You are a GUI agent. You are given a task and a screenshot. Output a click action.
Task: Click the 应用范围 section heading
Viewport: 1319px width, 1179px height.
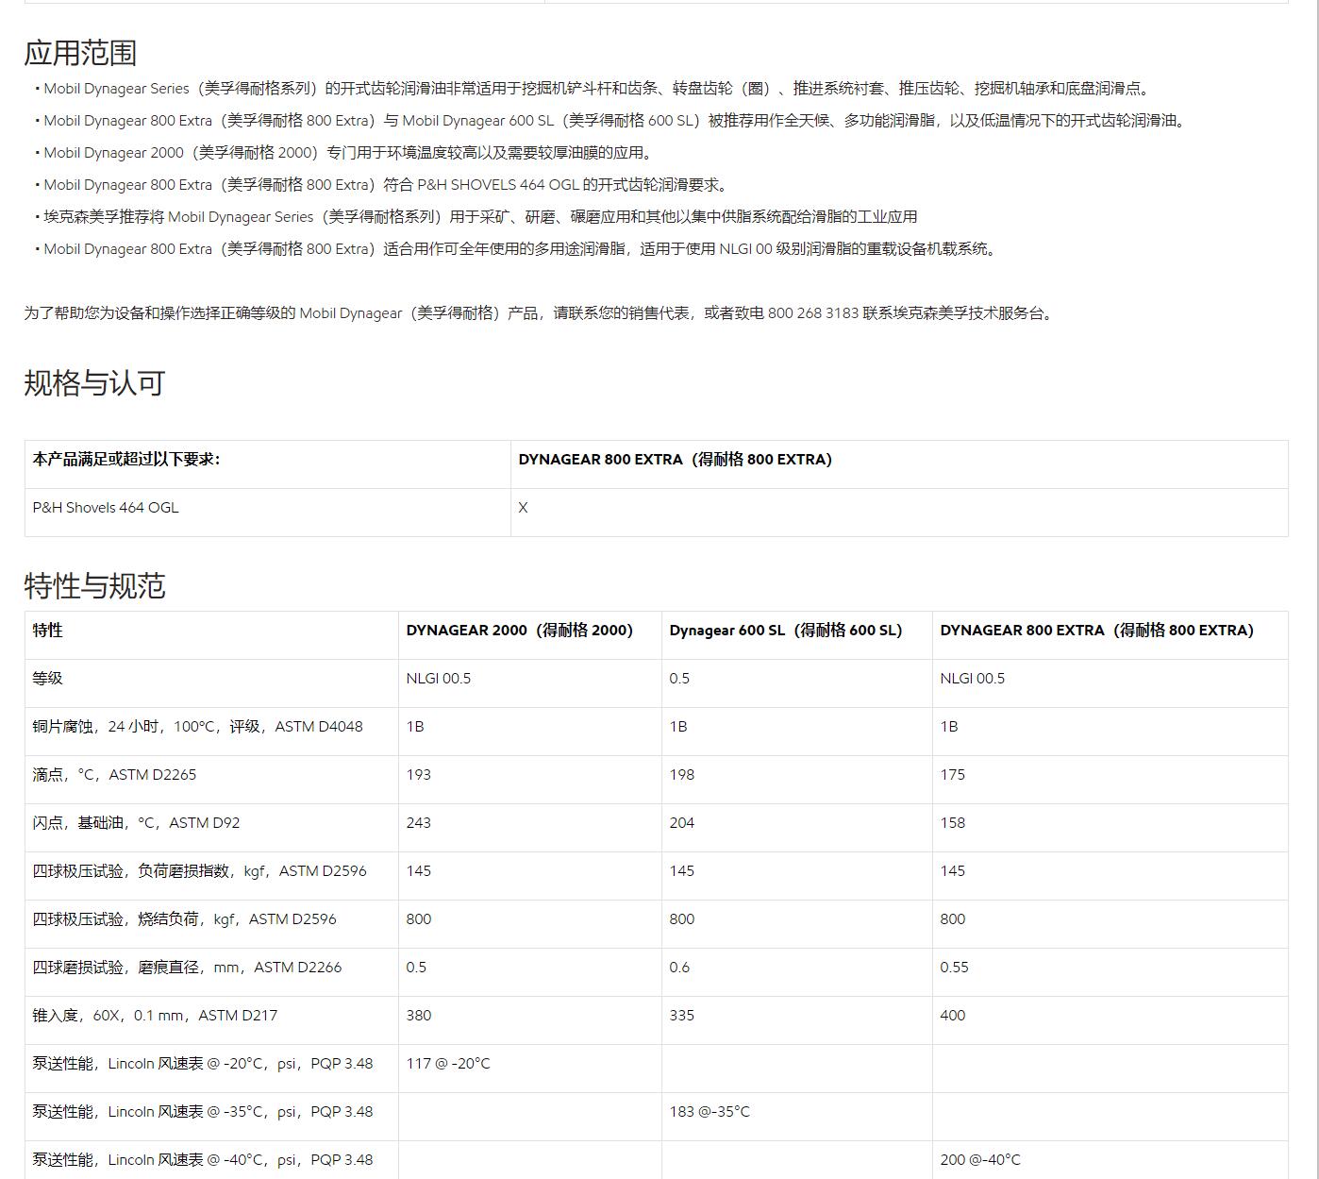80,53
